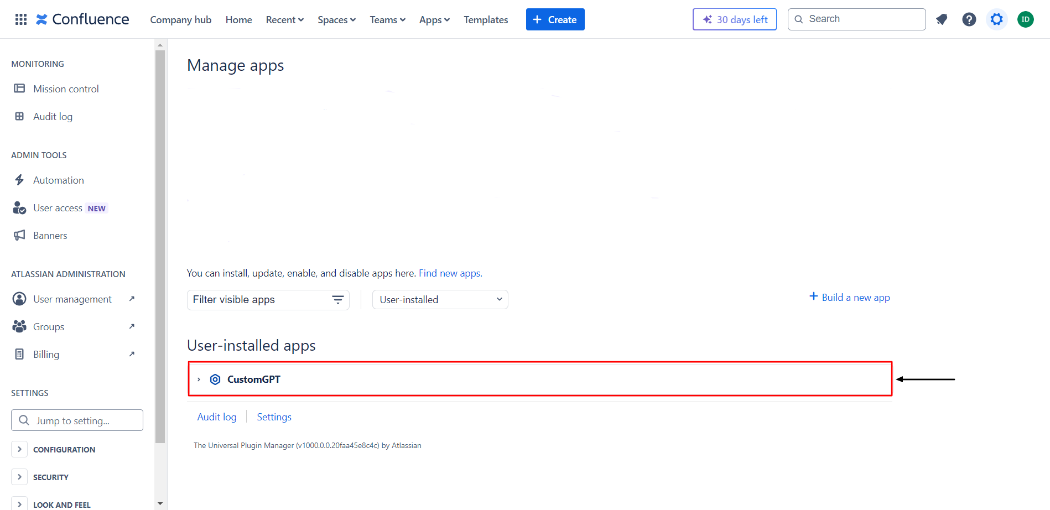The height and width of the screenshot is (510, 1050).
Task: Click the sidebar scrollbar down arrow
Action: 160,504
